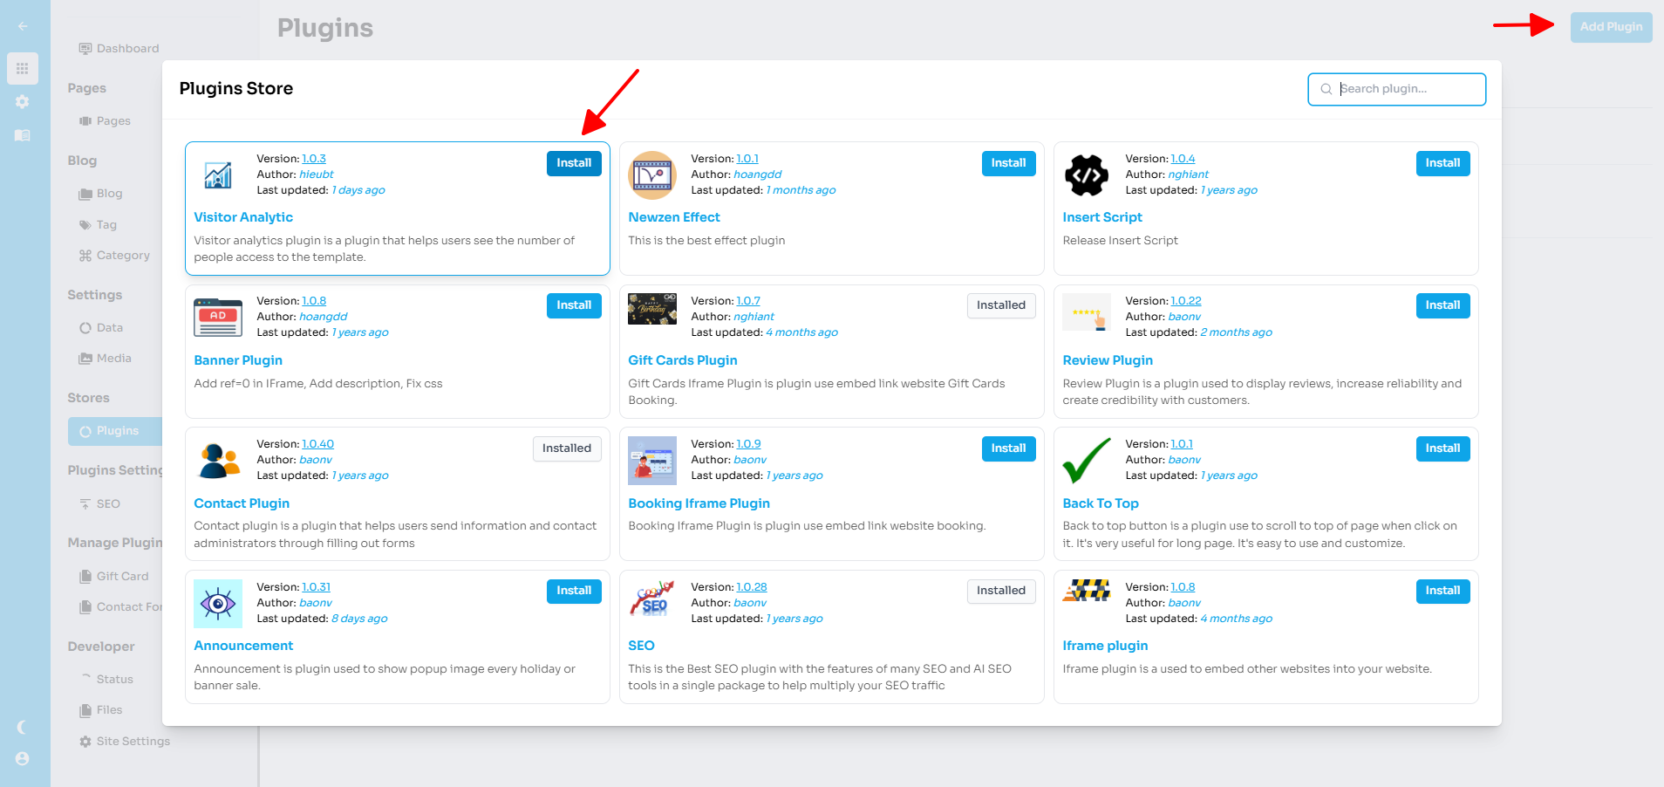Open the Booking Iframe Plugin title link
The height and width of the screenshot is (787, 1664).
click(699, 503)
